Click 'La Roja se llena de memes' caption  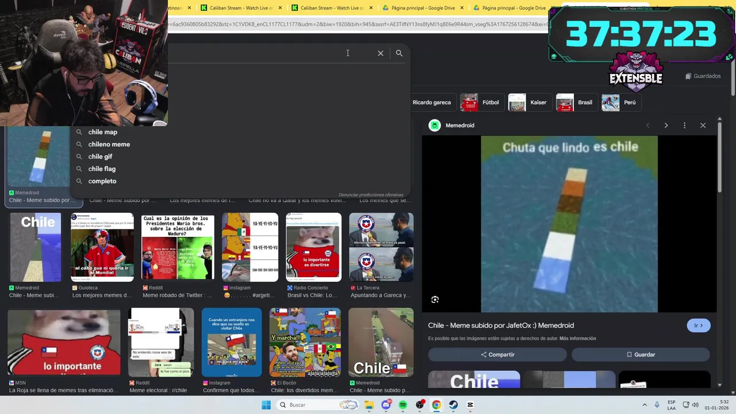63,390
